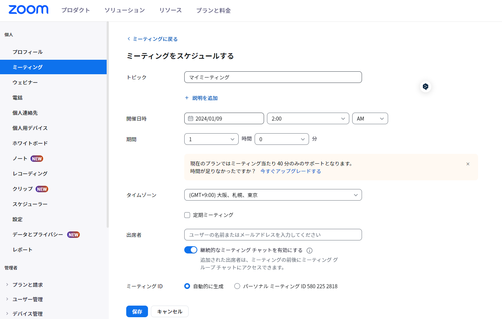Select the パーソナル ミーティング ID radio button
The height and width of the screenshot is (319, 502).
pyautogui.click(x=237, y=286)
